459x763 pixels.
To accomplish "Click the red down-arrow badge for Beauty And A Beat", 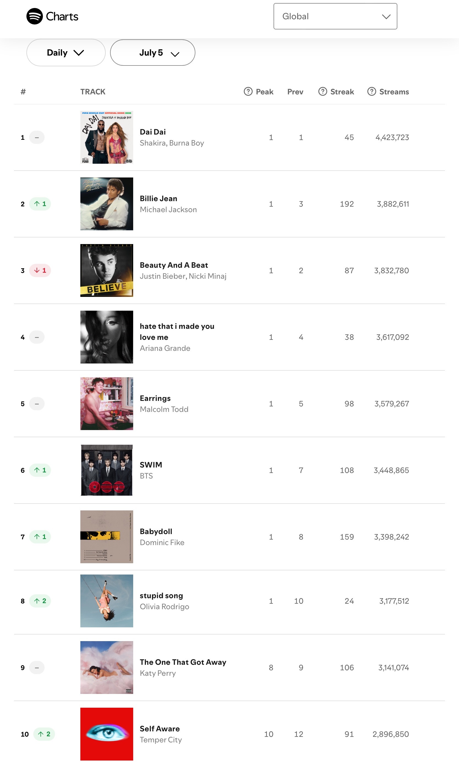I will (40, 270).
